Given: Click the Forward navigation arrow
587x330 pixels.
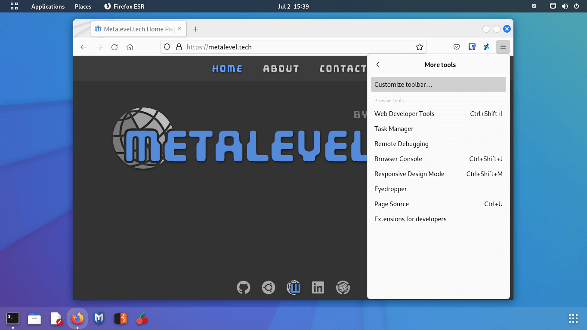Looking at the screenshot, I should [x=99, y=47].
